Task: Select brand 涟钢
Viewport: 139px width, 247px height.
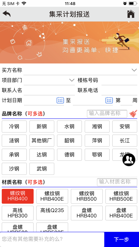Action: coord(14,140)
